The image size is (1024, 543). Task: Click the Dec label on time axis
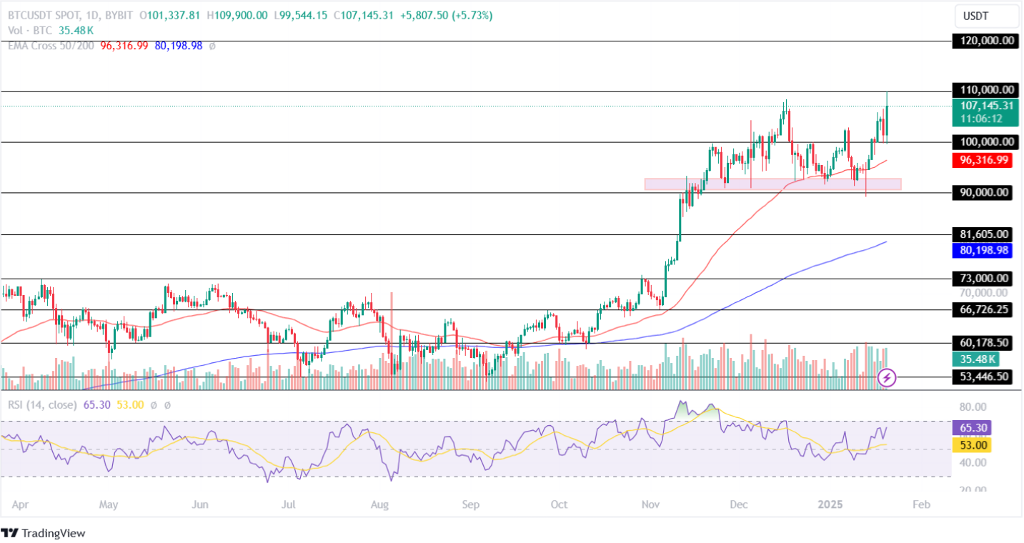coord(739,504)
